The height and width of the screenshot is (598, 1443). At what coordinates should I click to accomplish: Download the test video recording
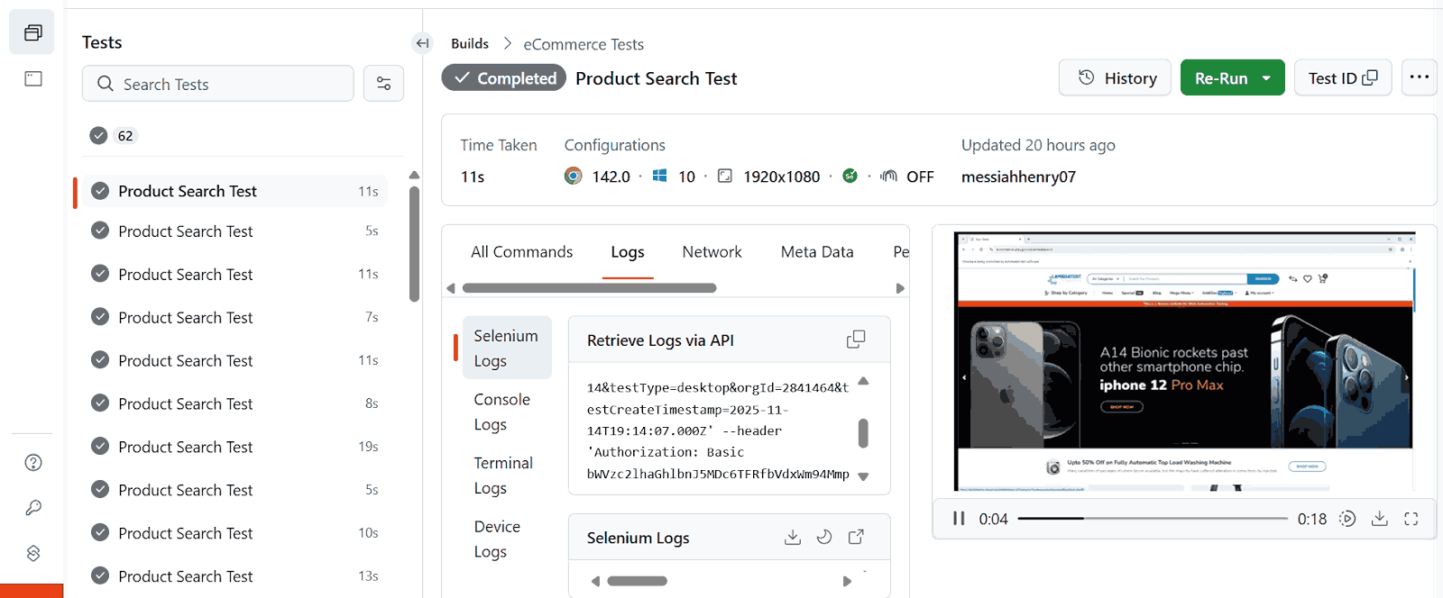1380,519
